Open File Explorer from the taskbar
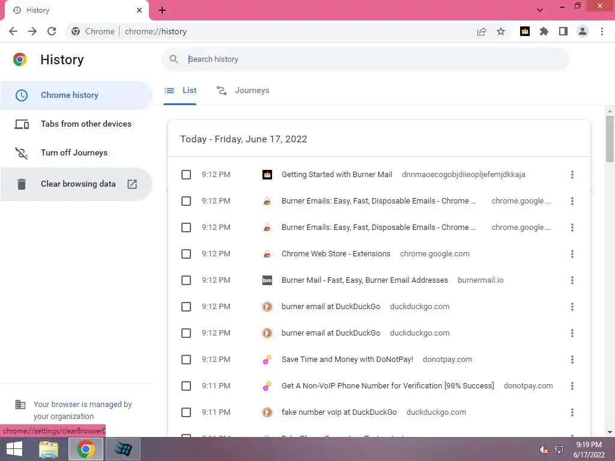Screen dimensions: 615x461 pyautogui.click(x=49, y=449)
